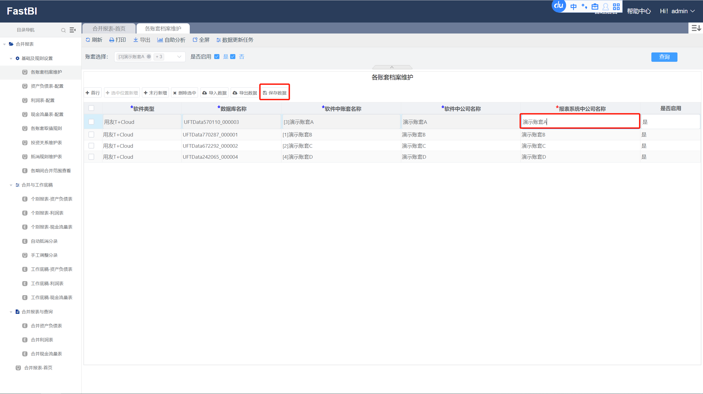Enter fullscreen via 全屏 icon

click(x=195, y=40)
